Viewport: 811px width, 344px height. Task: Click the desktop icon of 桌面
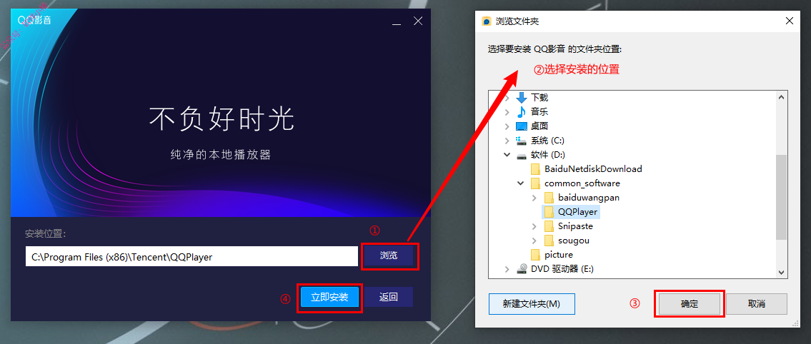point(522,126)
